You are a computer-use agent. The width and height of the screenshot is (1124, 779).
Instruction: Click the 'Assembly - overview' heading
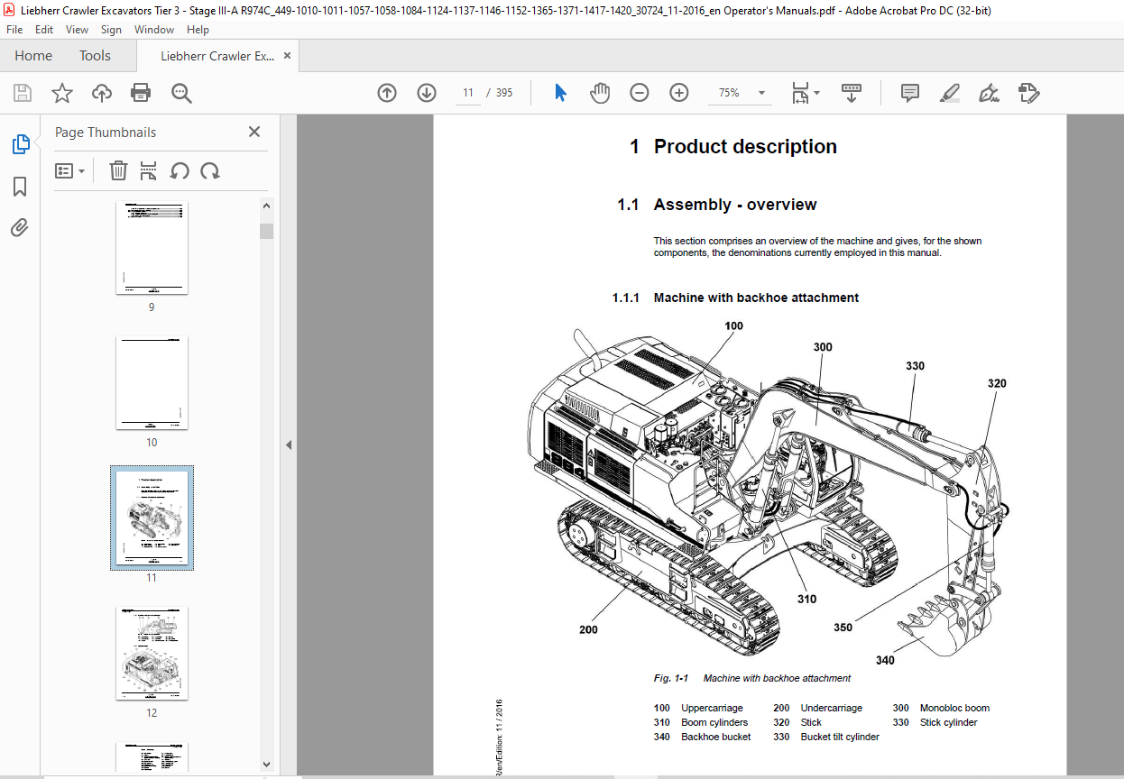coord(735,205)
